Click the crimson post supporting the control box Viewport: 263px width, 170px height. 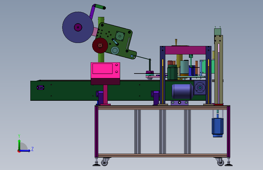pyautogui.click(x=105, y=95)
